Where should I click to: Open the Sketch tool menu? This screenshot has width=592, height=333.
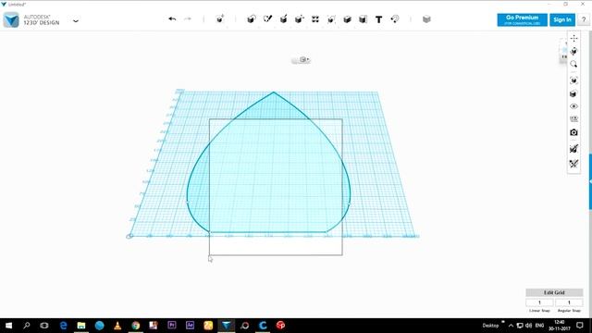[x=267, y=18]
